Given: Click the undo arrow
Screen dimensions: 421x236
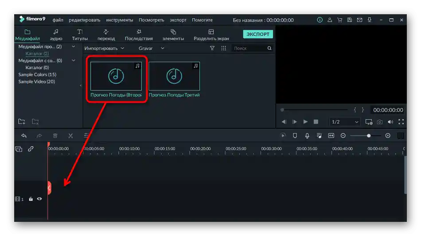Looking at the screenshot, I should (24, 135).
